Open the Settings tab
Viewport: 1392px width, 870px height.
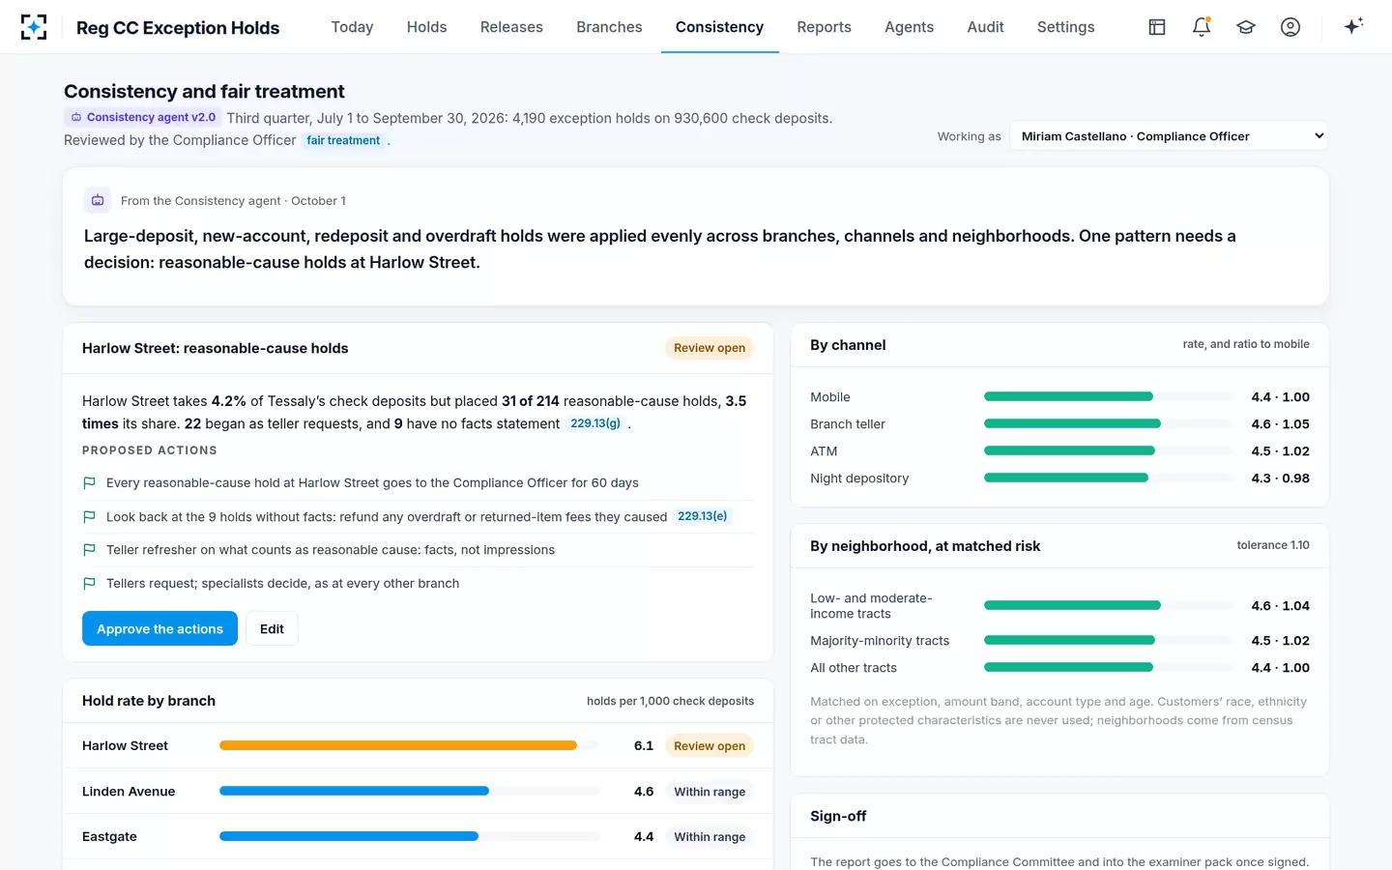(x=1065, y=27)
